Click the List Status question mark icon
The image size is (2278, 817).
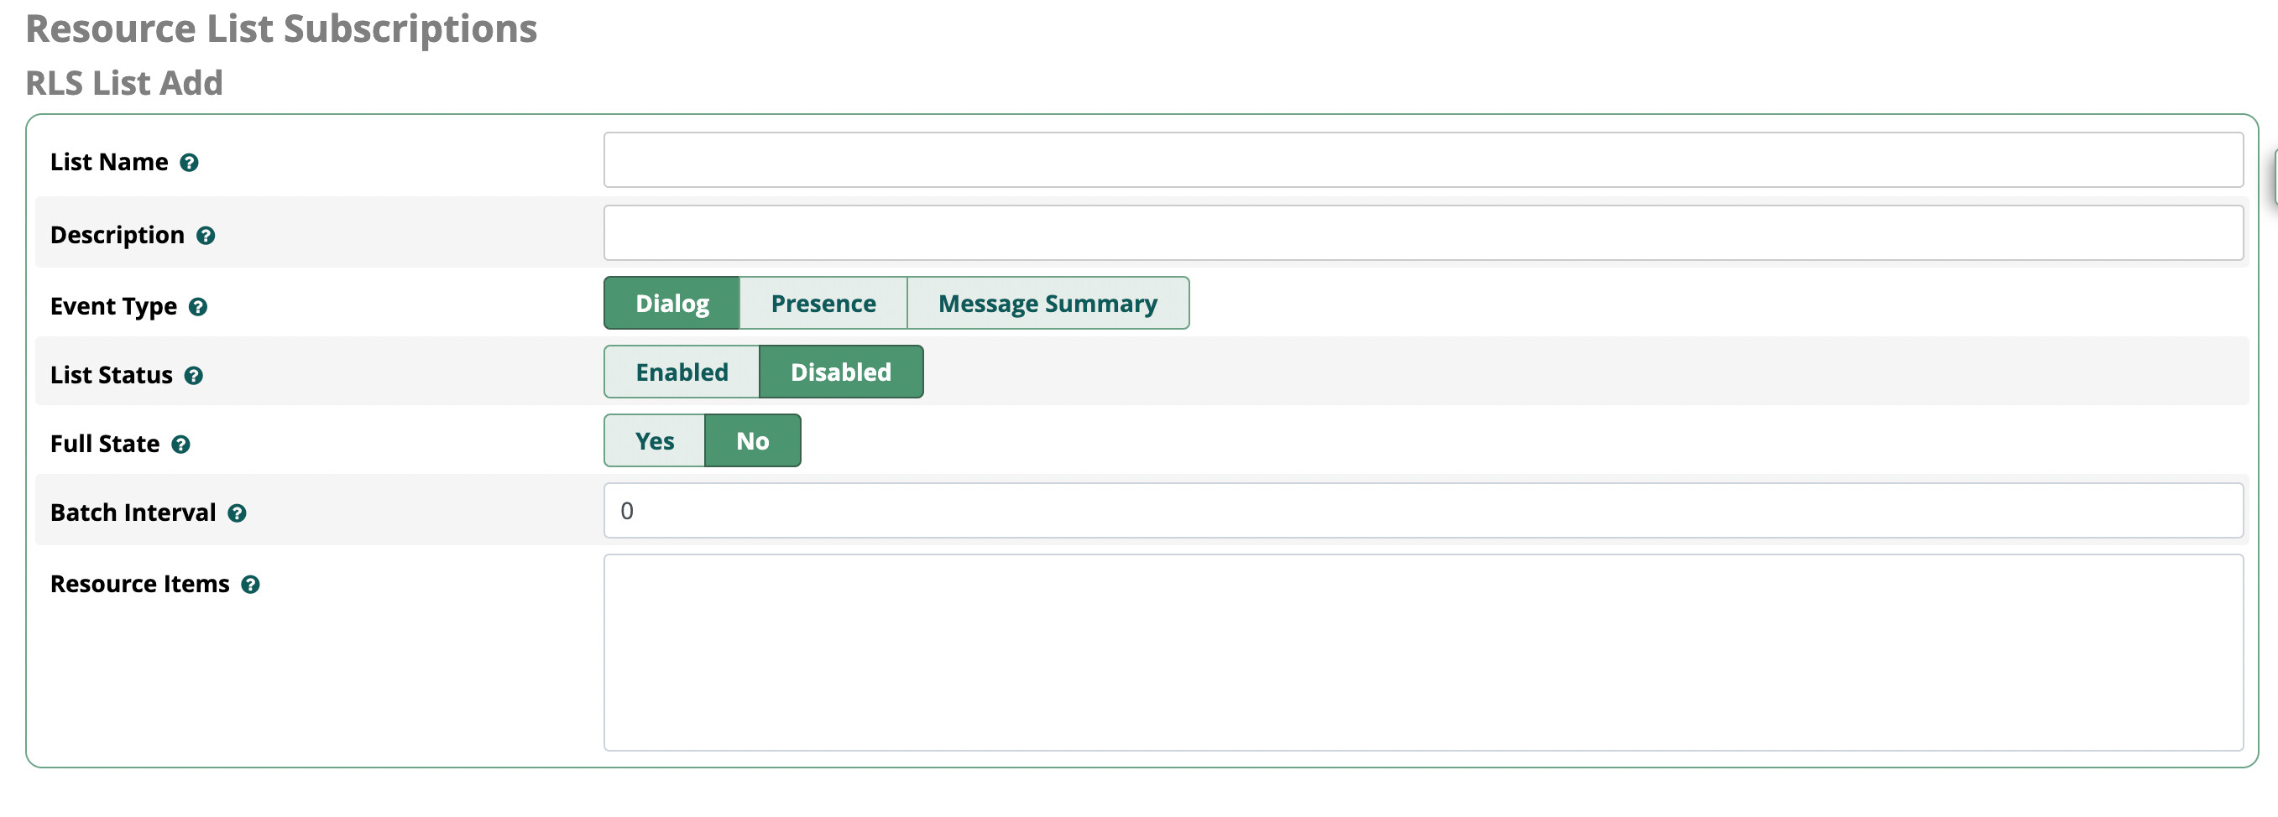(x=194, y=376)
